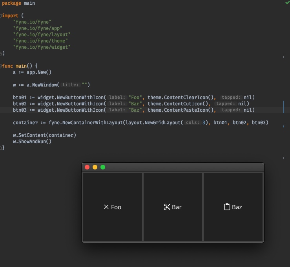290x267 pixels.
Task: Click the green inspection checkmark in the editor corner
Action: coord(288,3)
